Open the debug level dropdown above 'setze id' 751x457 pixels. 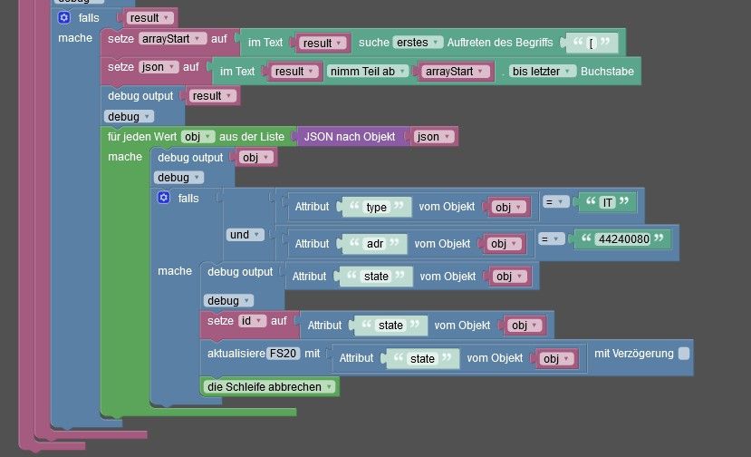[x=228, y=301]
